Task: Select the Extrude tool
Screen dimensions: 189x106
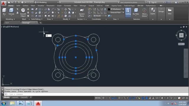Action: coord(11,12)
